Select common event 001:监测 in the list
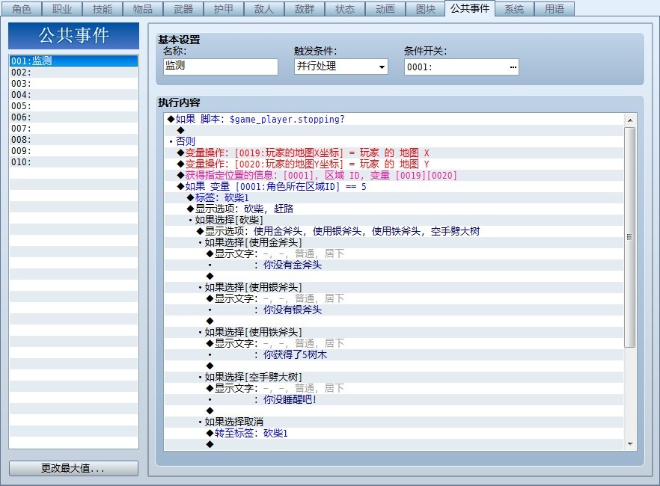The image size is (660, 486). [73, 61]
